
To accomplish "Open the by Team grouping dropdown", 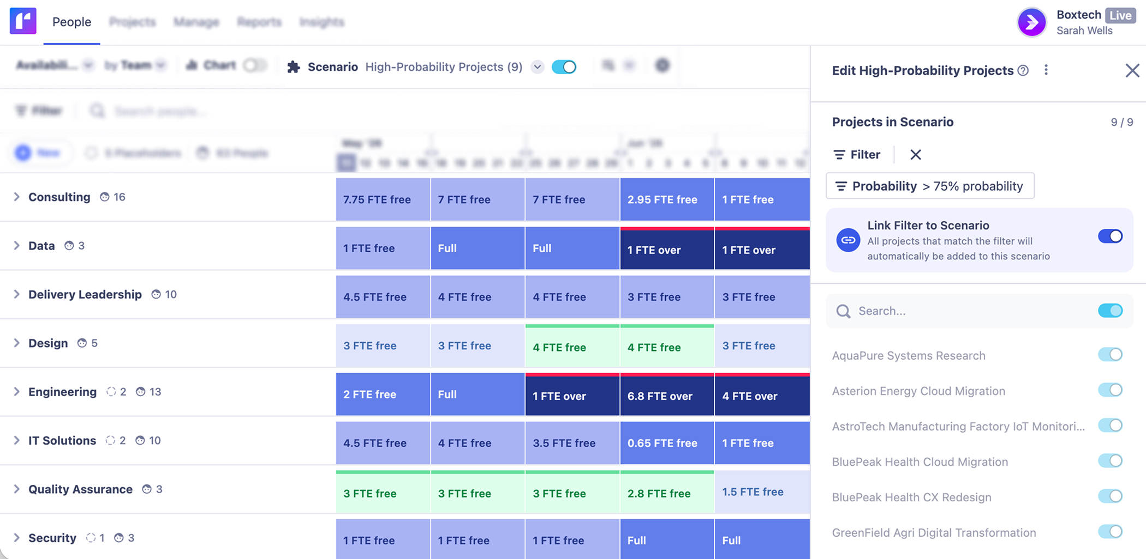I will click(x=135, y=65).
